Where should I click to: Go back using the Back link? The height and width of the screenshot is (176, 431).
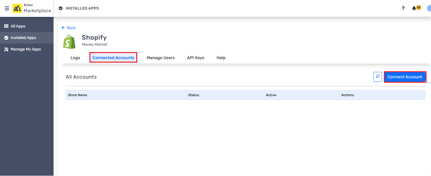pyautogui.click(x=69, y=28)
